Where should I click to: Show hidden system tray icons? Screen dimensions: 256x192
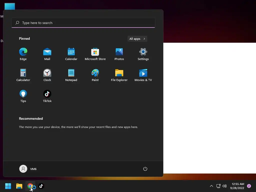click(211, 186)
